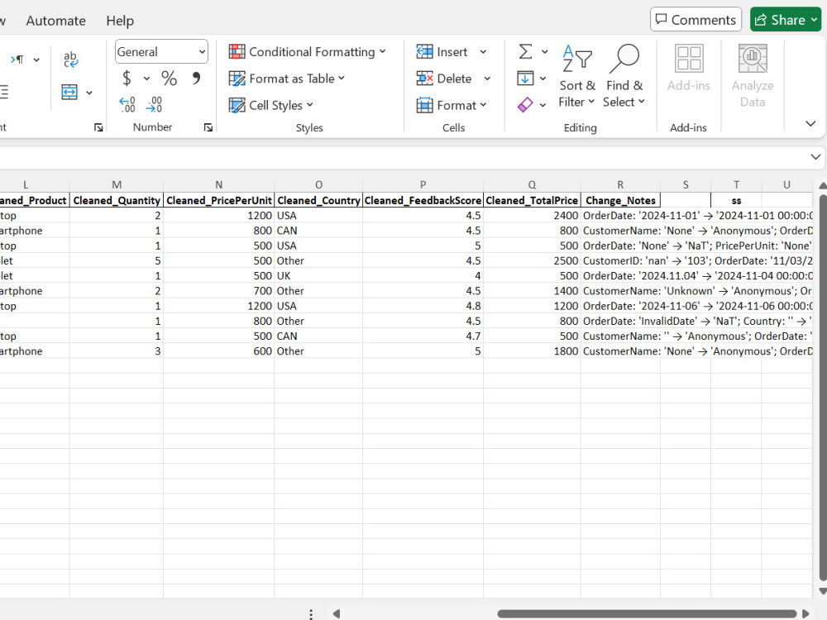827x620 pixels.
Task: Apply Comma Style format
Action: [x=196, y=78]
